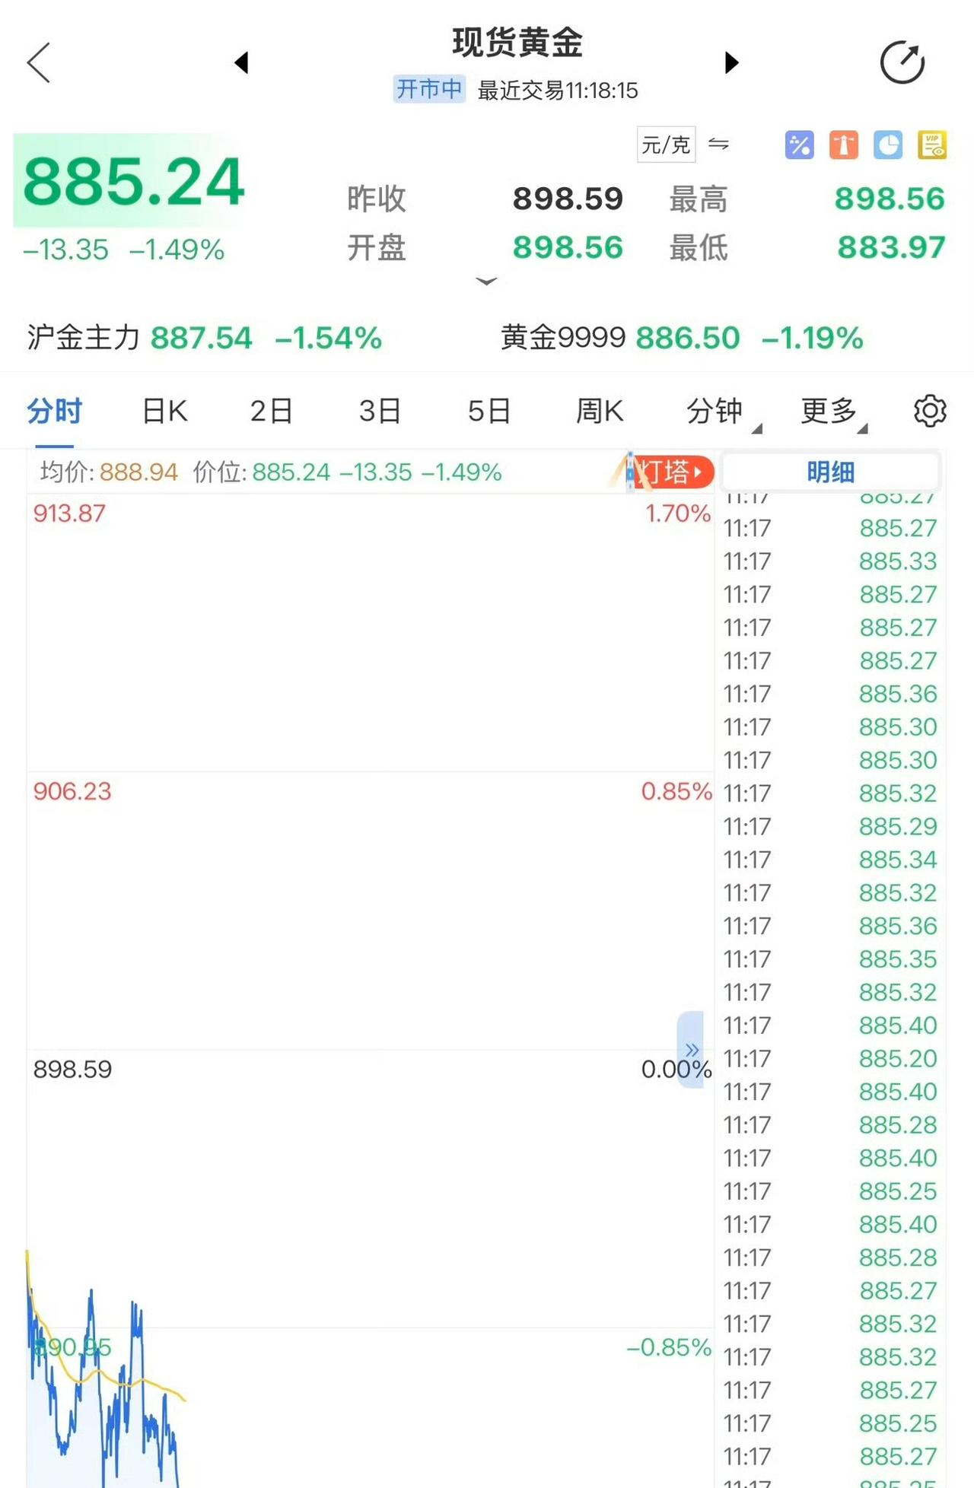
Task: Open the 分钟 interval dropdown
Action: click(x=723, y=412)
